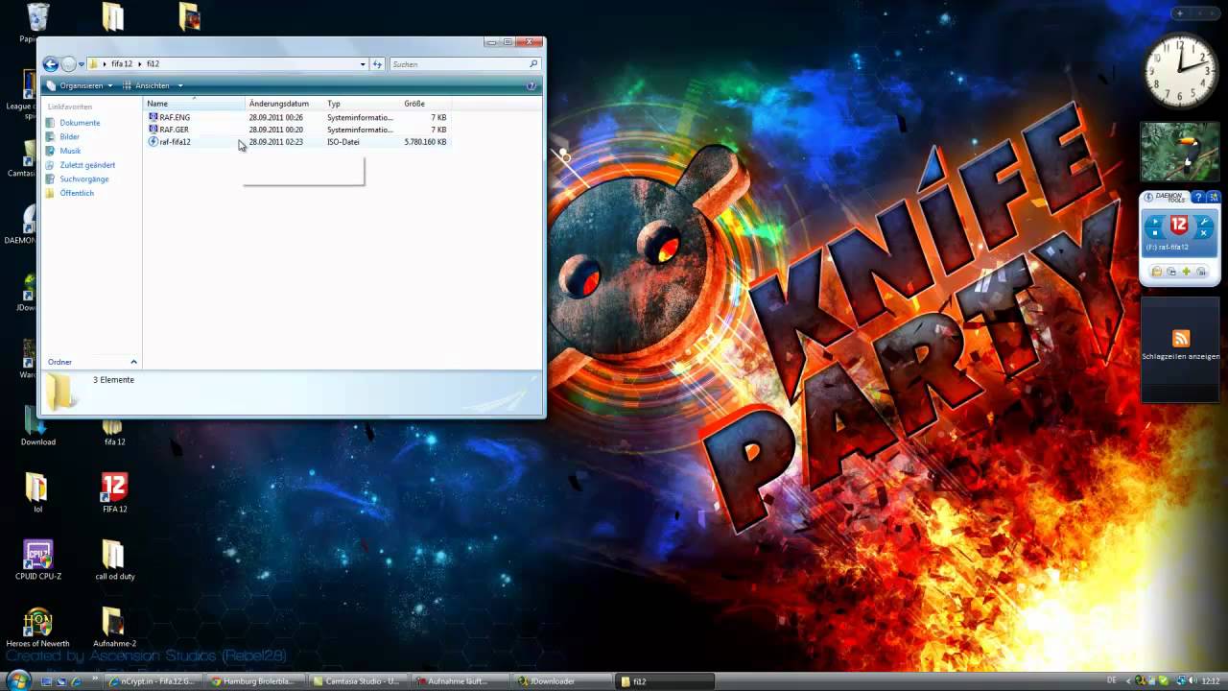The width and height of the screenshot is (1228, 691).
Task: Open Dokumente favorite link
Action: 80,123
